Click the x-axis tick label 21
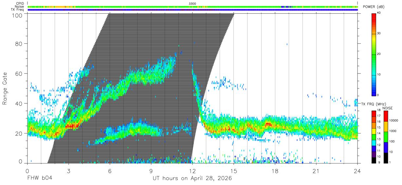This screenshot has height=185, width=402. 316,171
